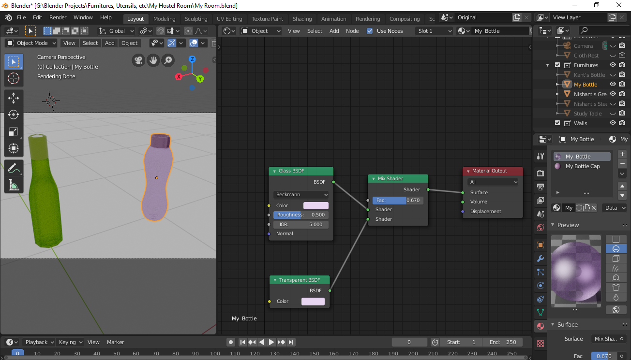The height and width of the screenshot is (360, 631).
Task: Open the Playback popover in timeline
Action: tap(39, 342)
